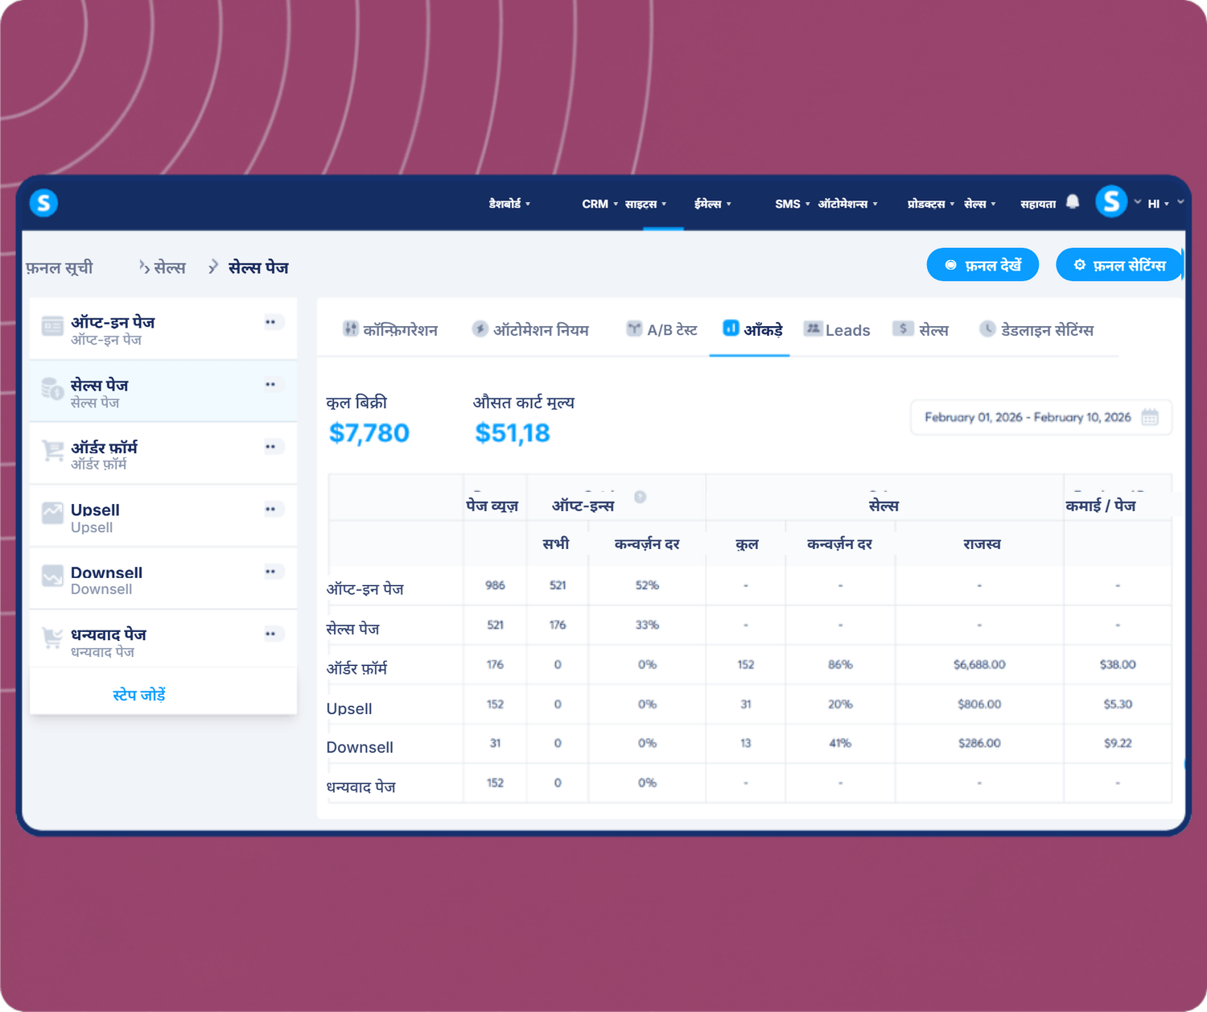Switch to the कॉन्फ़िगरेशन tab
This screenshot has width=1207, height=1012.
pyautogui.click(x=390, y=330)
